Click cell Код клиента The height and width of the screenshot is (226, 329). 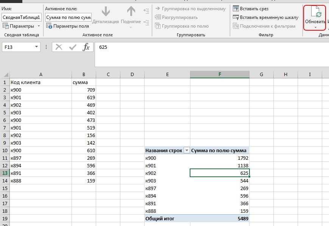(x=41, y=82)
